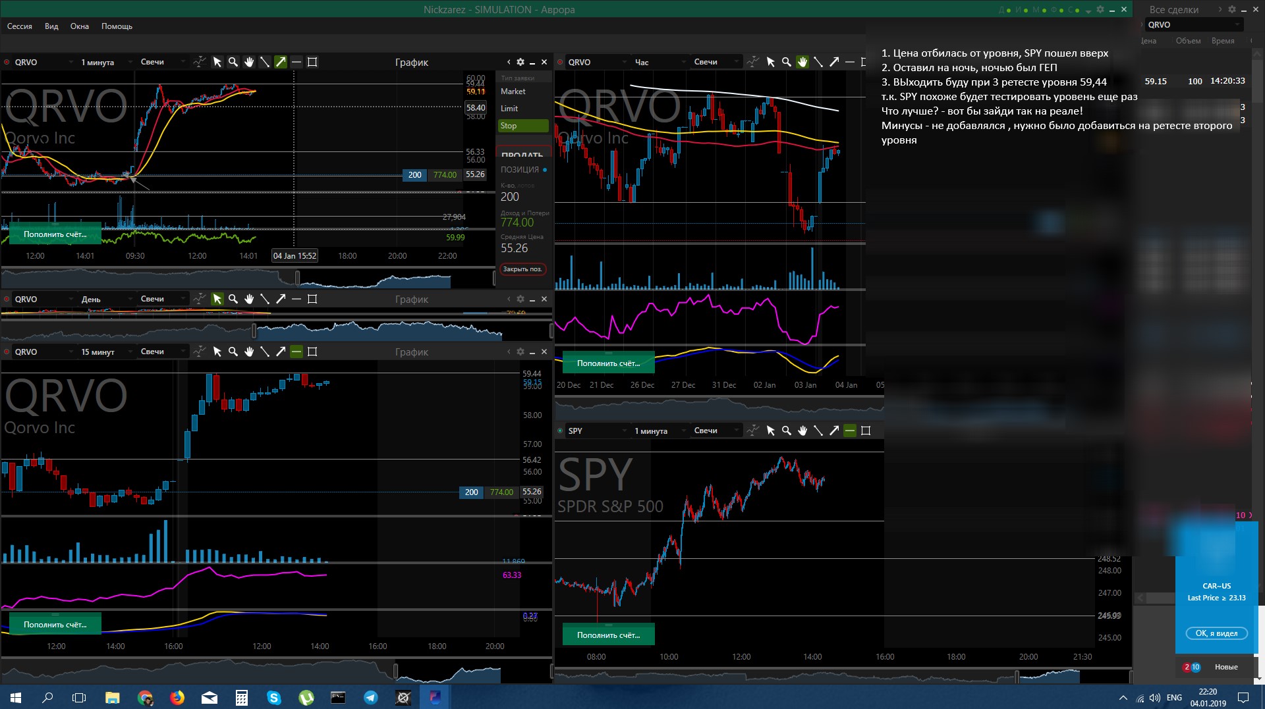Select cursor tool in QRVO hourly chart

coord(770,62)
